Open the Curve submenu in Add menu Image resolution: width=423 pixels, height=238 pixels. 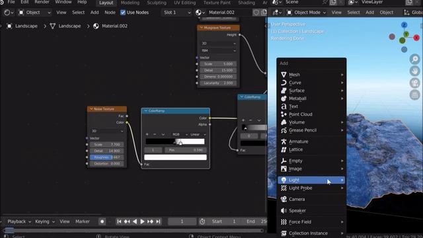[x=311, y=83]
